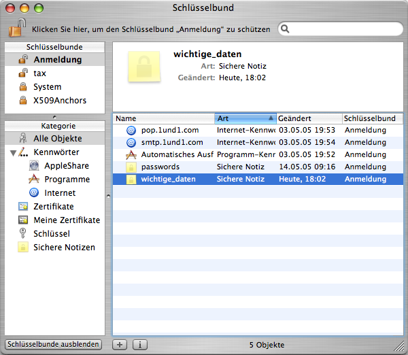Open Meine Zertifikate category
This screenshot has height=355, width=408.
(x=66, y=220)
